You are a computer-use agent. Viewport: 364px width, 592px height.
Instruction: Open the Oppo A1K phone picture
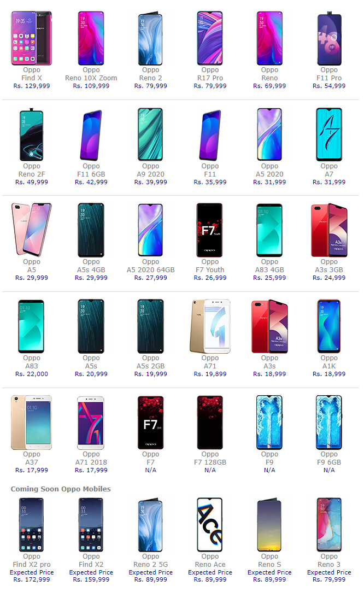click(329, 326)
